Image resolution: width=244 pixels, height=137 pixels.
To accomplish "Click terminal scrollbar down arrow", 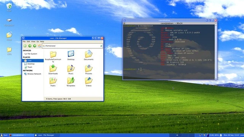I will (x=216, y=79).
